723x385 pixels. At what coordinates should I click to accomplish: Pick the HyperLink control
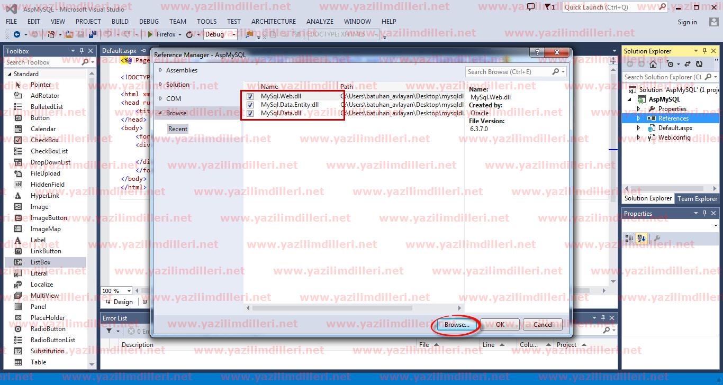pyautogui.click(x=45, y=196)
